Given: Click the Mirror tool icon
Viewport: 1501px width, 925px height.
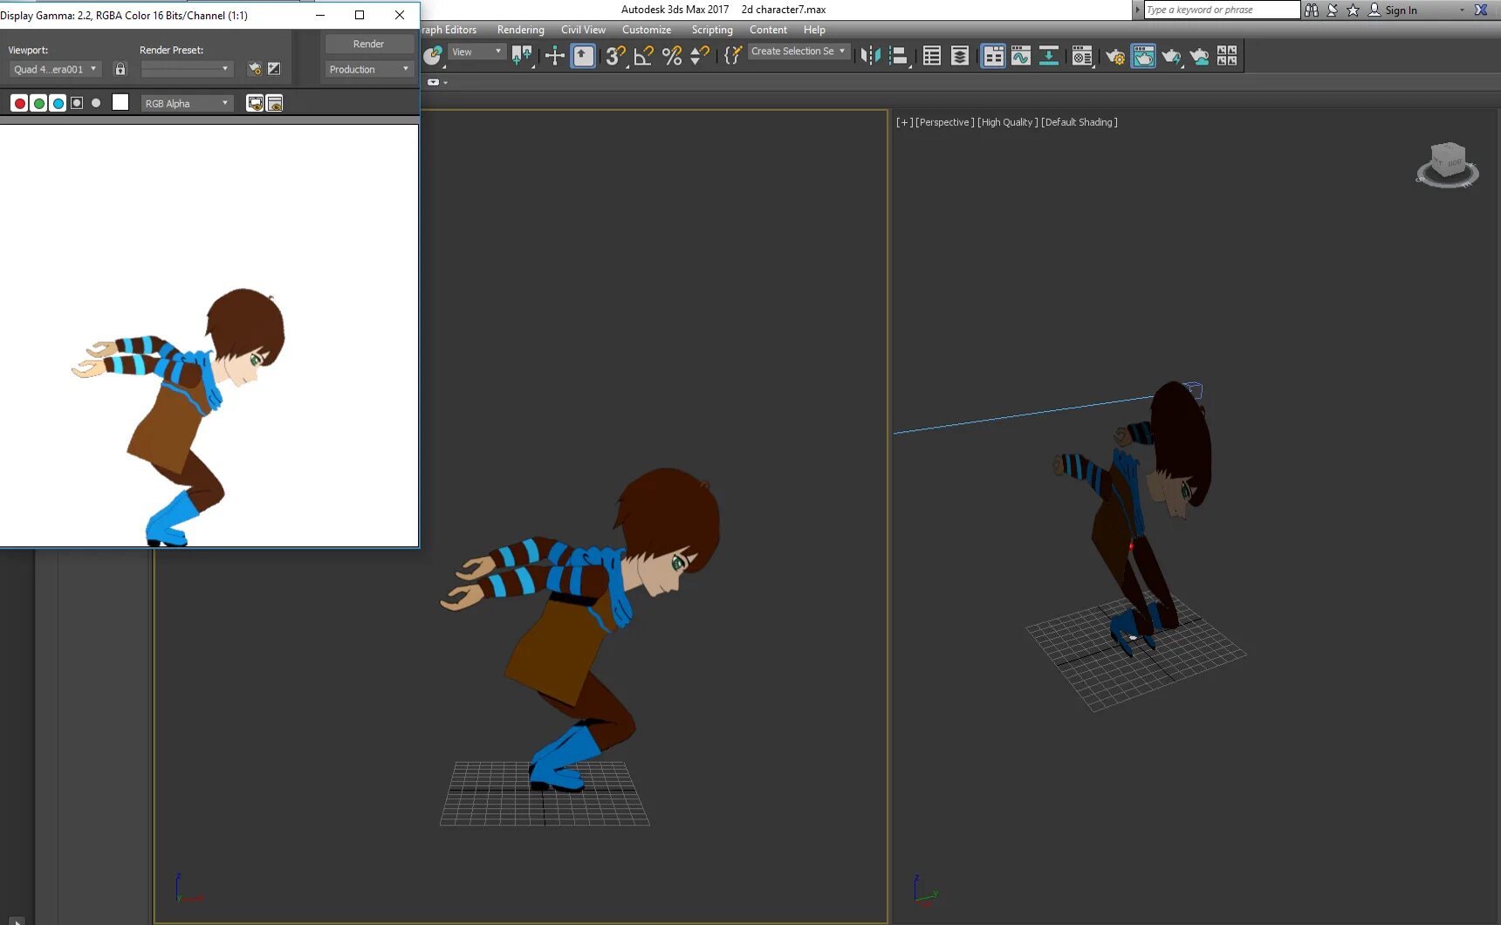Looking at the screenshot, I should [870, 57].
